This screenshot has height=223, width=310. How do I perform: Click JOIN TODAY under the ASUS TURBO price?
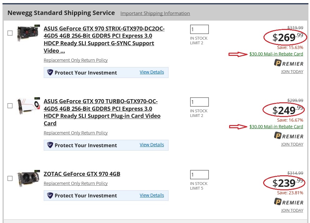pos(292,144)
